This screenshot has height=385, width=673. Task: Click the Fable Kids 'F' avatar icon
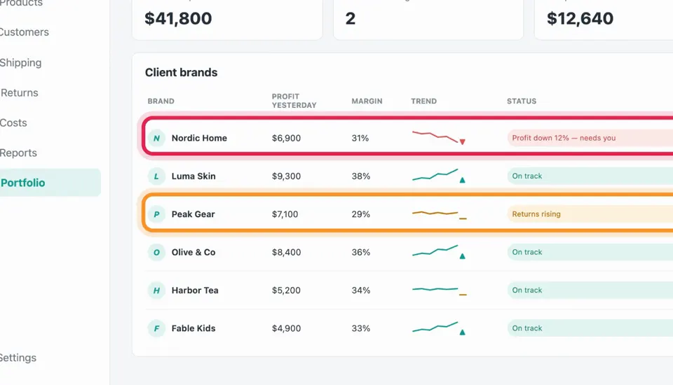point(156,328)
